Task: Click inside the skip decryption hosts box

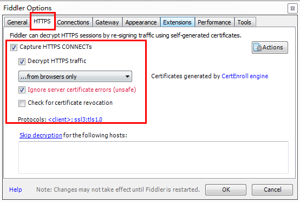Action: (153, 157)
